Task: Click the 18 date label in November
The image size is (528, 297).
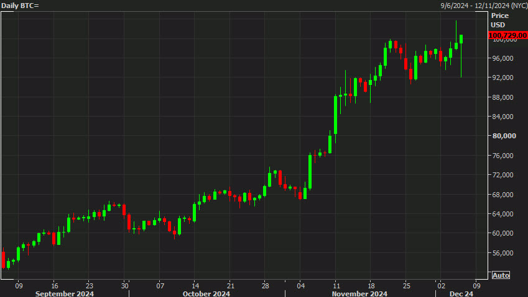Action: [371, 286]
